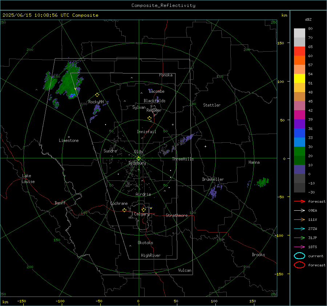Click the Blackfalds map label

(x=154, y=101)
